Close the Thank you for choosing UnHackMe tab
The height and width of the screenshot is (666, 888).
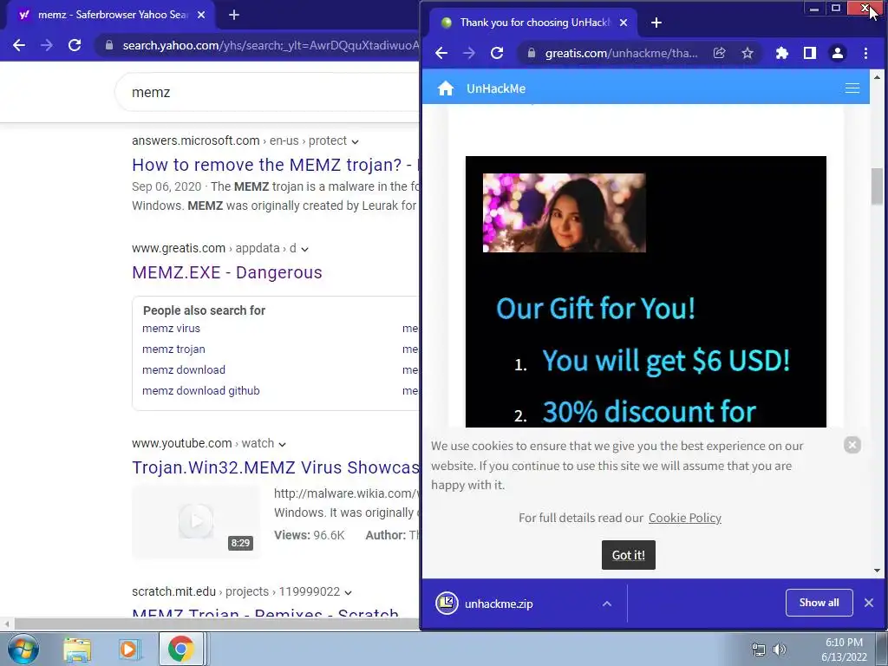pyautogui.click(x=624, y=23)
